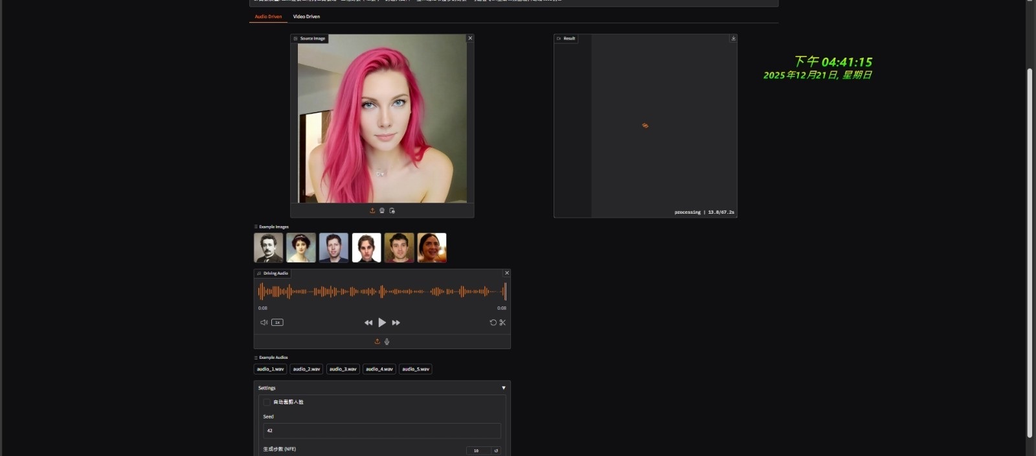This screenshot has width=1036, height=456.
Task: Toggle the 1x playback speed button
Action: pos(277,323)
